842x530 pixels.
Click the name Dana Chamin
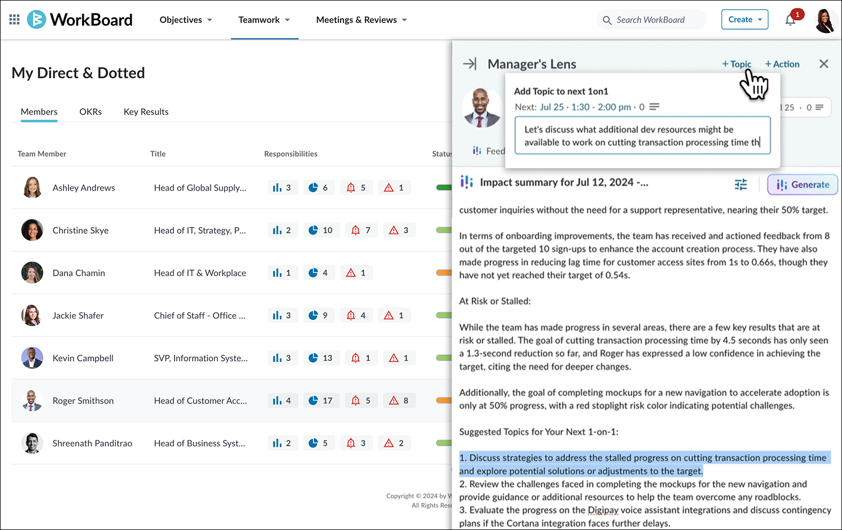click(x=79, y=273)
